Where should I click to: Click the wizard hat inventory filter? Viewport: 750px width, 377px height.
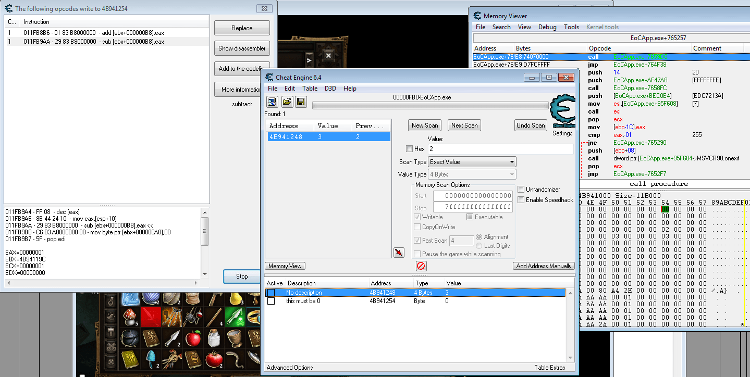pos(111,317)
